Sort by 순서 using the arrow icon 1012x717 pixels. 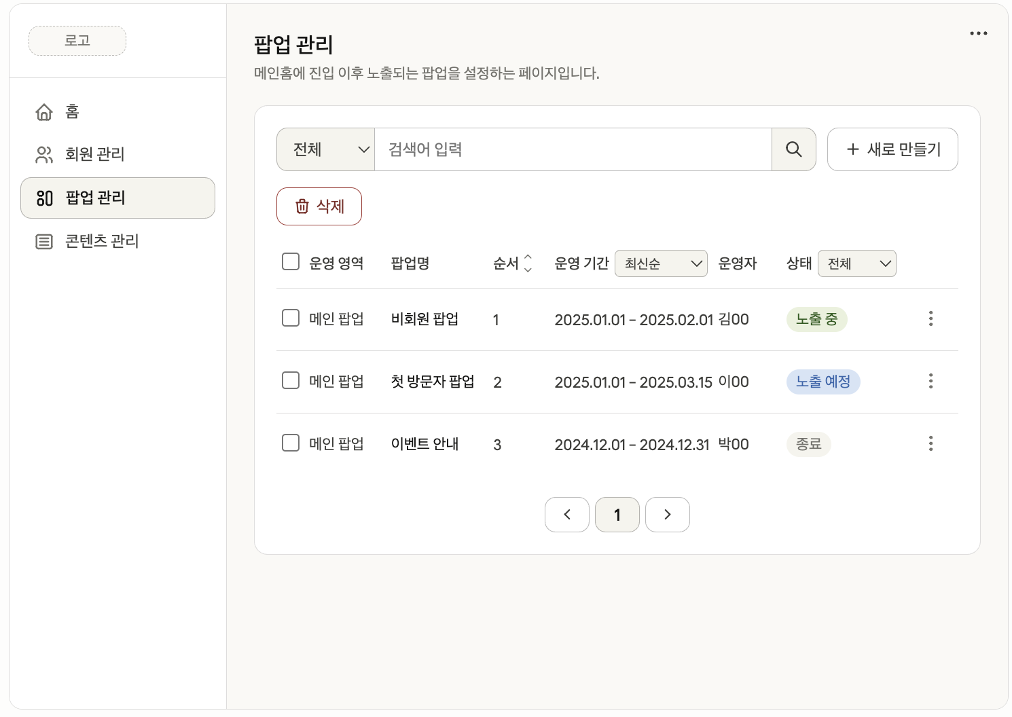point(528,263)
